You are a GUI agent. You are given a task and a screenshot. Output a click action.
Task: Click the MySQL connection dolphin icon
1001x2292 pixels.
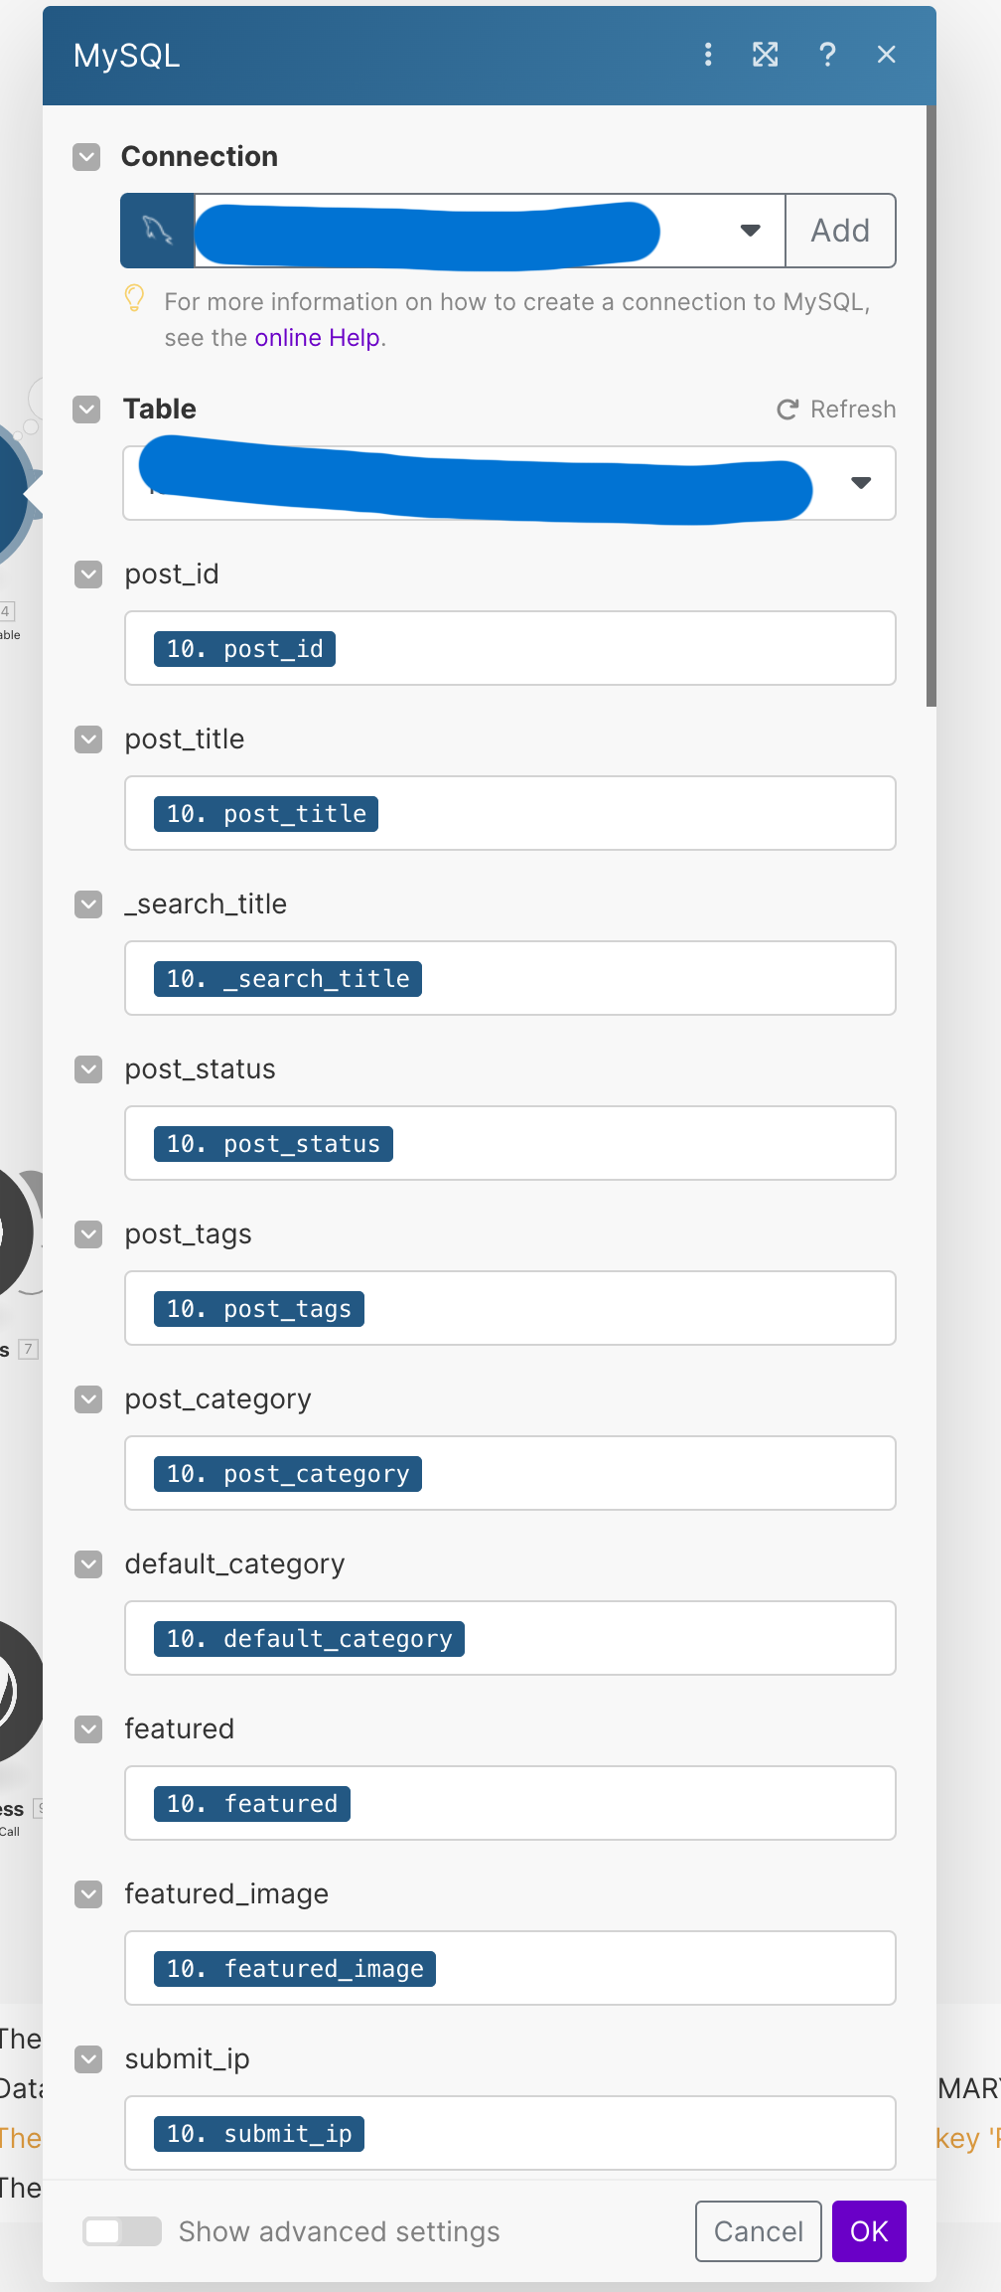157,231
